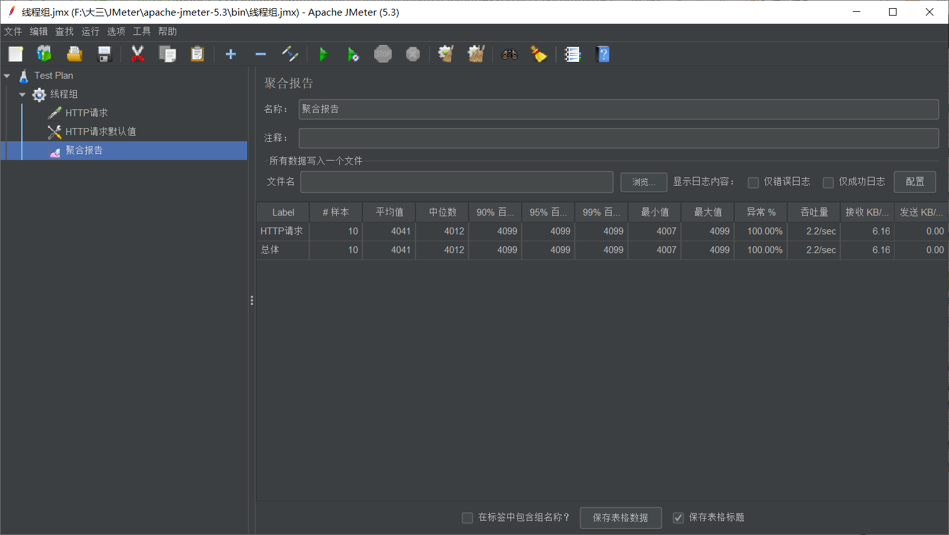This screenshot has height=535, width=949.
Task: Open Search with binoculars icon
Action: coord(509,54)
